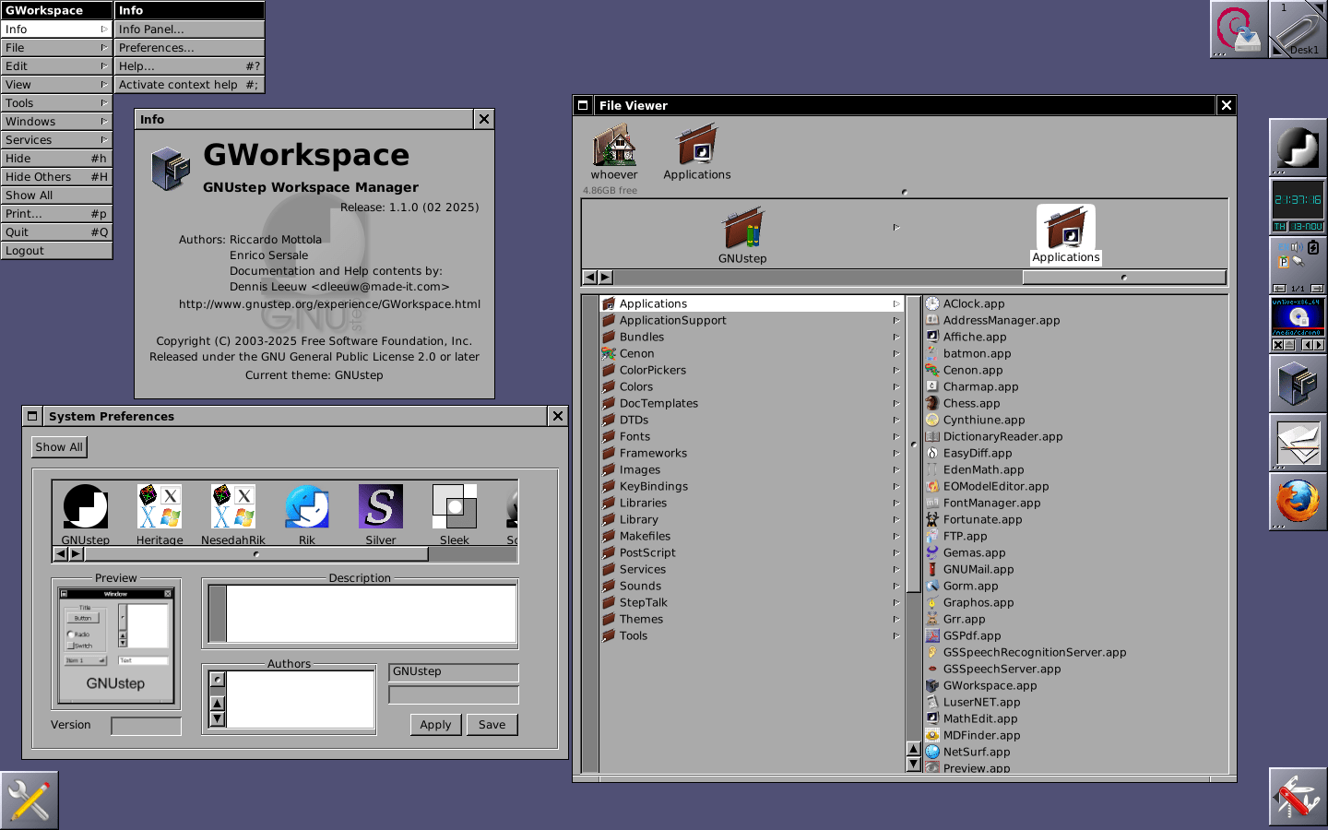Choose Info Panel... from the Info submenu
1328x830 pixels.
coord(189,29)
